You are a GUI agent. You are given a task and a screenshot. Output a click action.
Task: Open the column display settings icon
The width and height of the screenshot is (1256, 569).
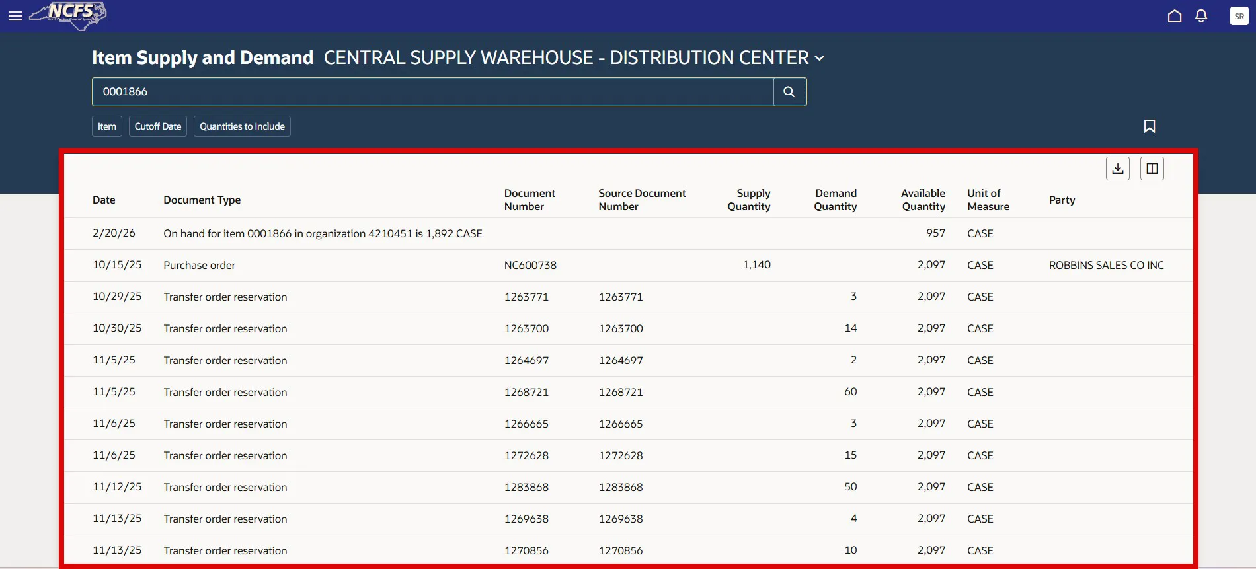(1152, 169)
